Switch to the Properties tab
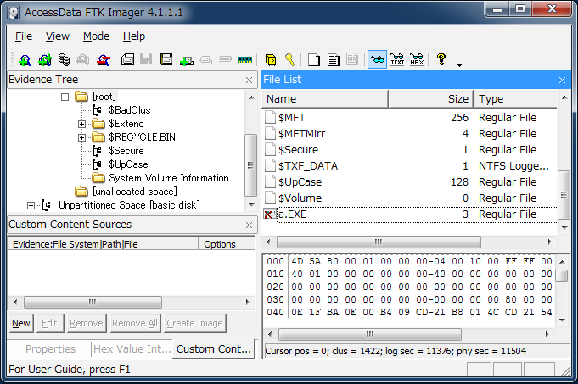The height and width of the screenshot is (384, 578). click(51, 349)
